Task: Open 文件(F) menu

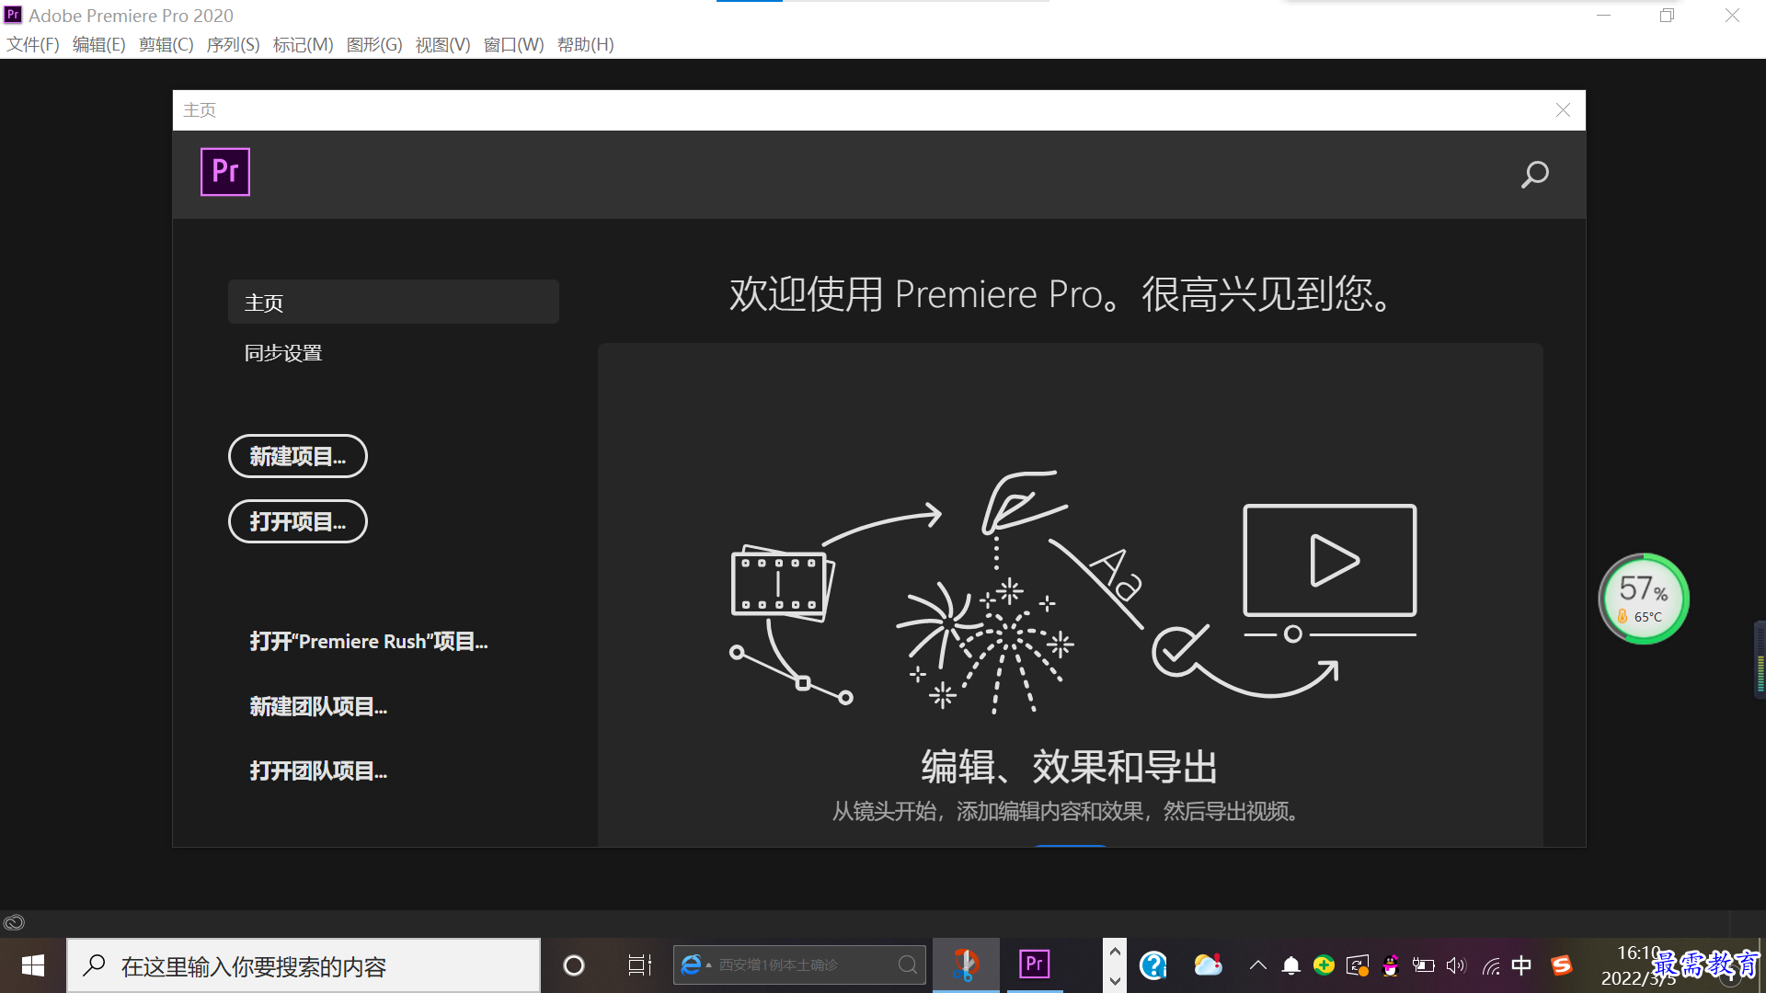Action: point(33,44)
